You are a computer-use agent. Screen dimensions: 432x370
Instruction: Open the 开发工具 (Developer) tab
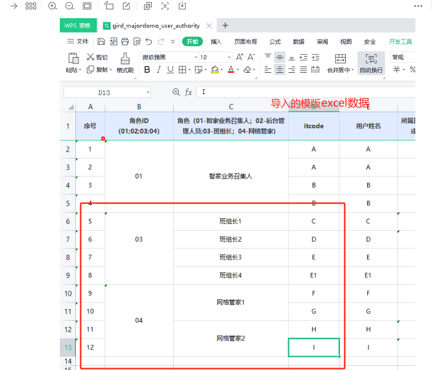(x=401, y=42)
